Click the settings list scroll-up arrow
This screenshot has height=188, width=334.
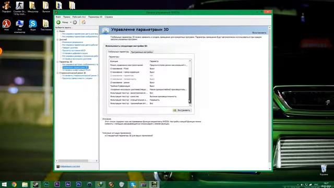coord(190,61)
